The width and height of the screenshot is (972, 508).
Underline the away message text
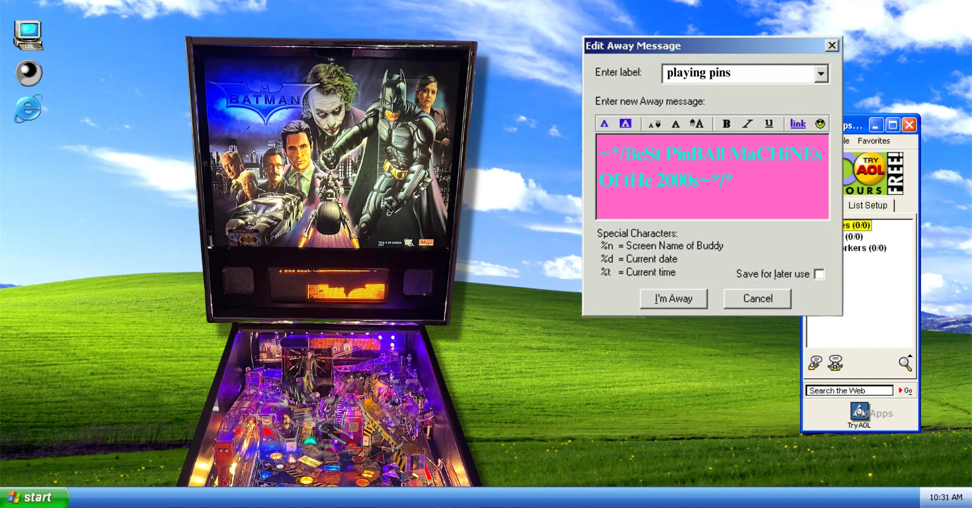click(x=768, y=124)
